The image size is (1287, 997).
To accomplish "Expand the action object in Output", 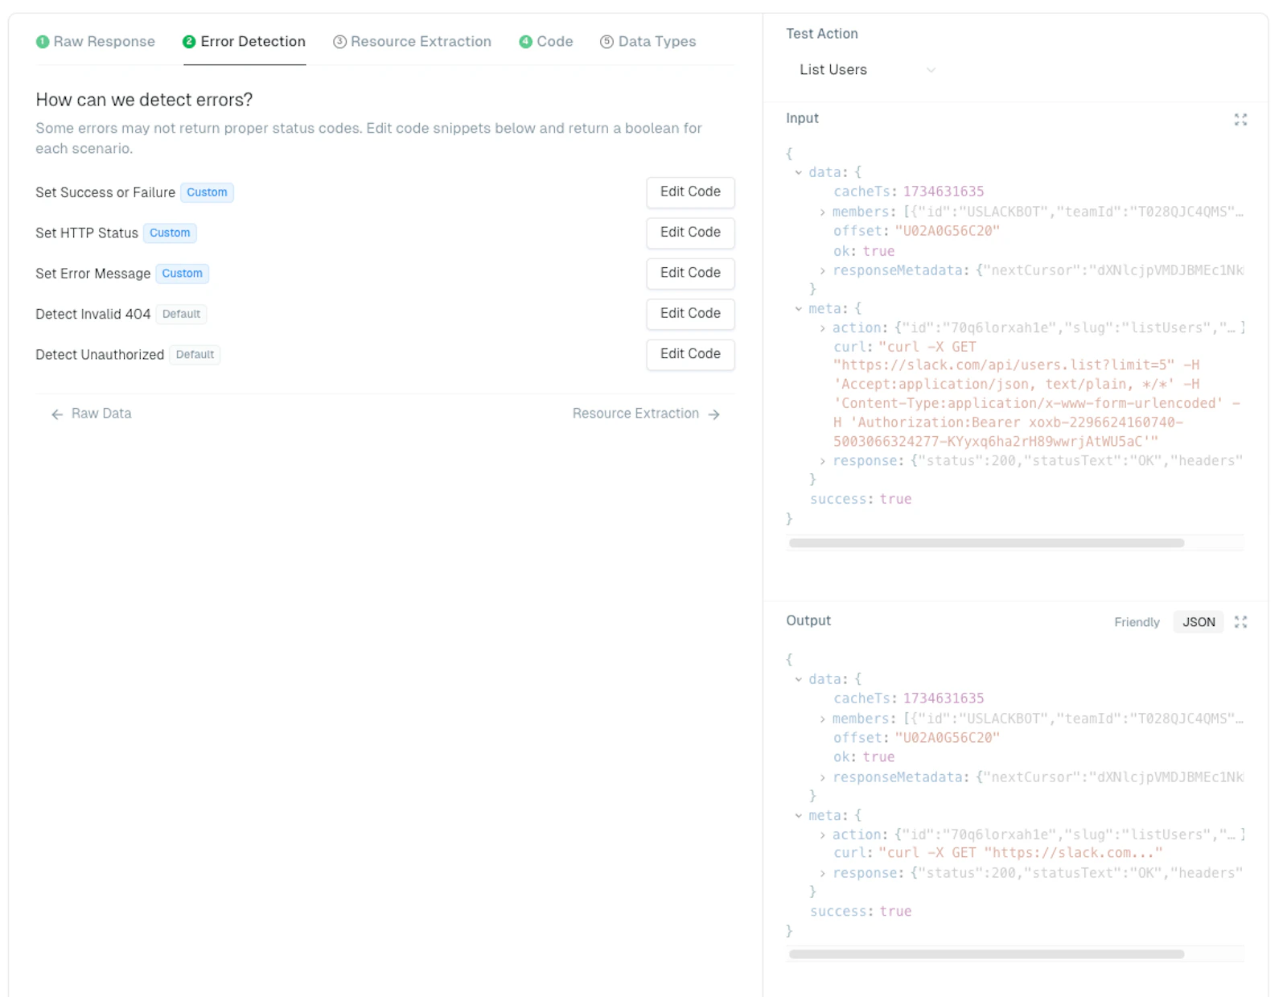I will 822,835.
